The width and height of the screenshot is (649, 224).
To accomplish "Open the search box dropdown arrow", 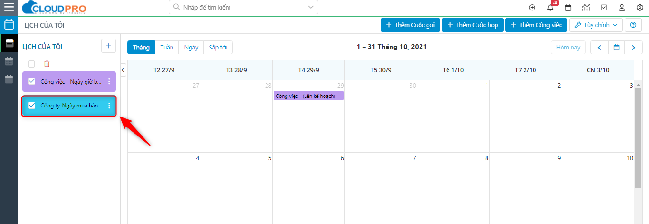I will [311, 7].
